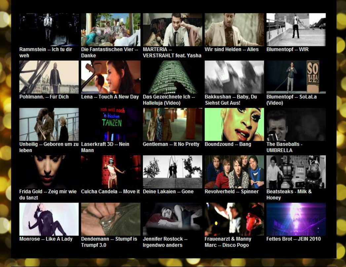Click the title 'Das Gezeichnete Ich -- Halleluja (Video)'
This screenshot has width=346, height=267.
[169, 100]
